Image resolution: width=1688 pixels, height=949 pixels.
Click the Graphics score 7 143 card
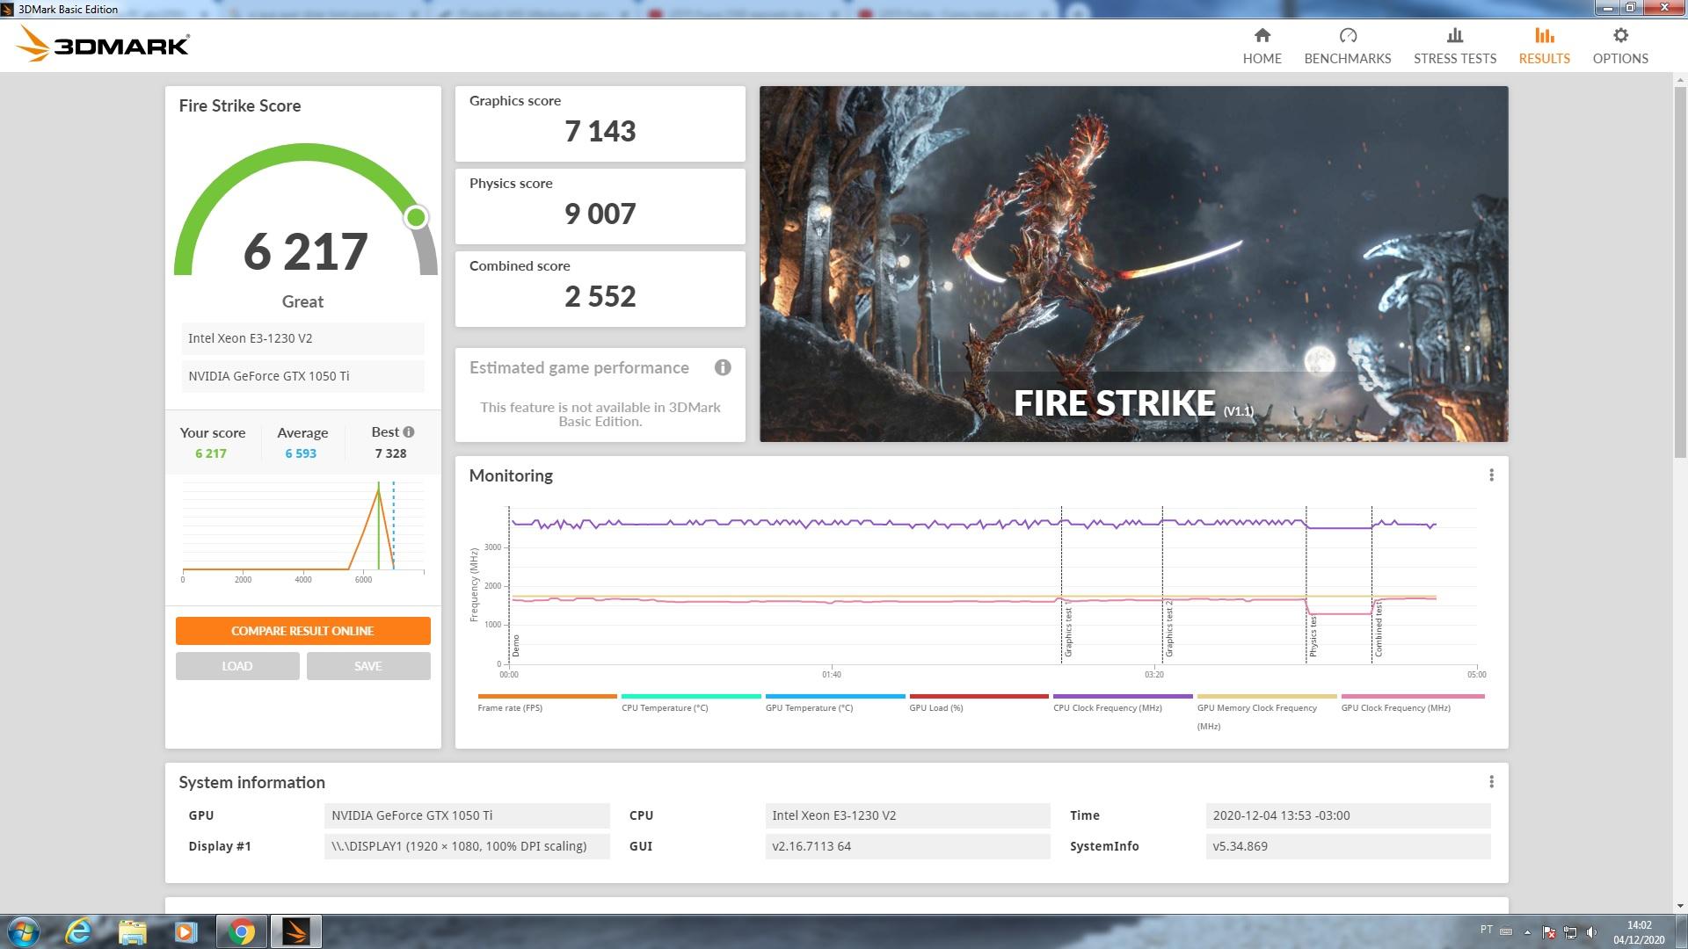(x=600, y=123)
